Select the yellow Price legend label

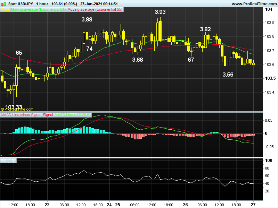(5, 10)
